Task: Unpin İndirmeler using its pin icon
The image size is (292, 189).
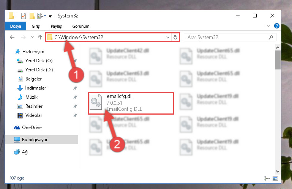Action: coord(75,88)
